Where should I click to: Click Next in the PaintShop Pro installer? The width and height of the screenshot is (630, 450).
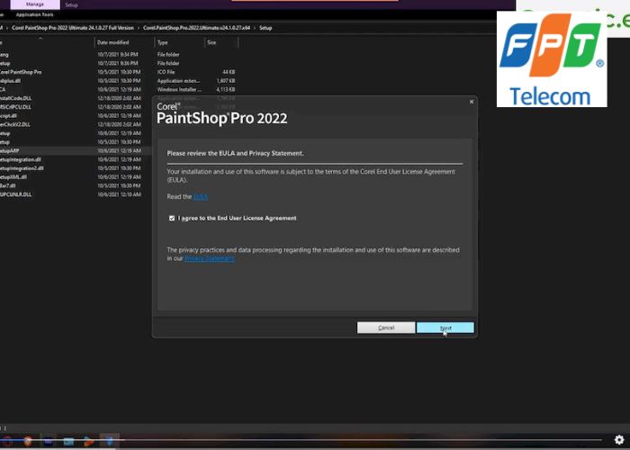pos(445,328)
